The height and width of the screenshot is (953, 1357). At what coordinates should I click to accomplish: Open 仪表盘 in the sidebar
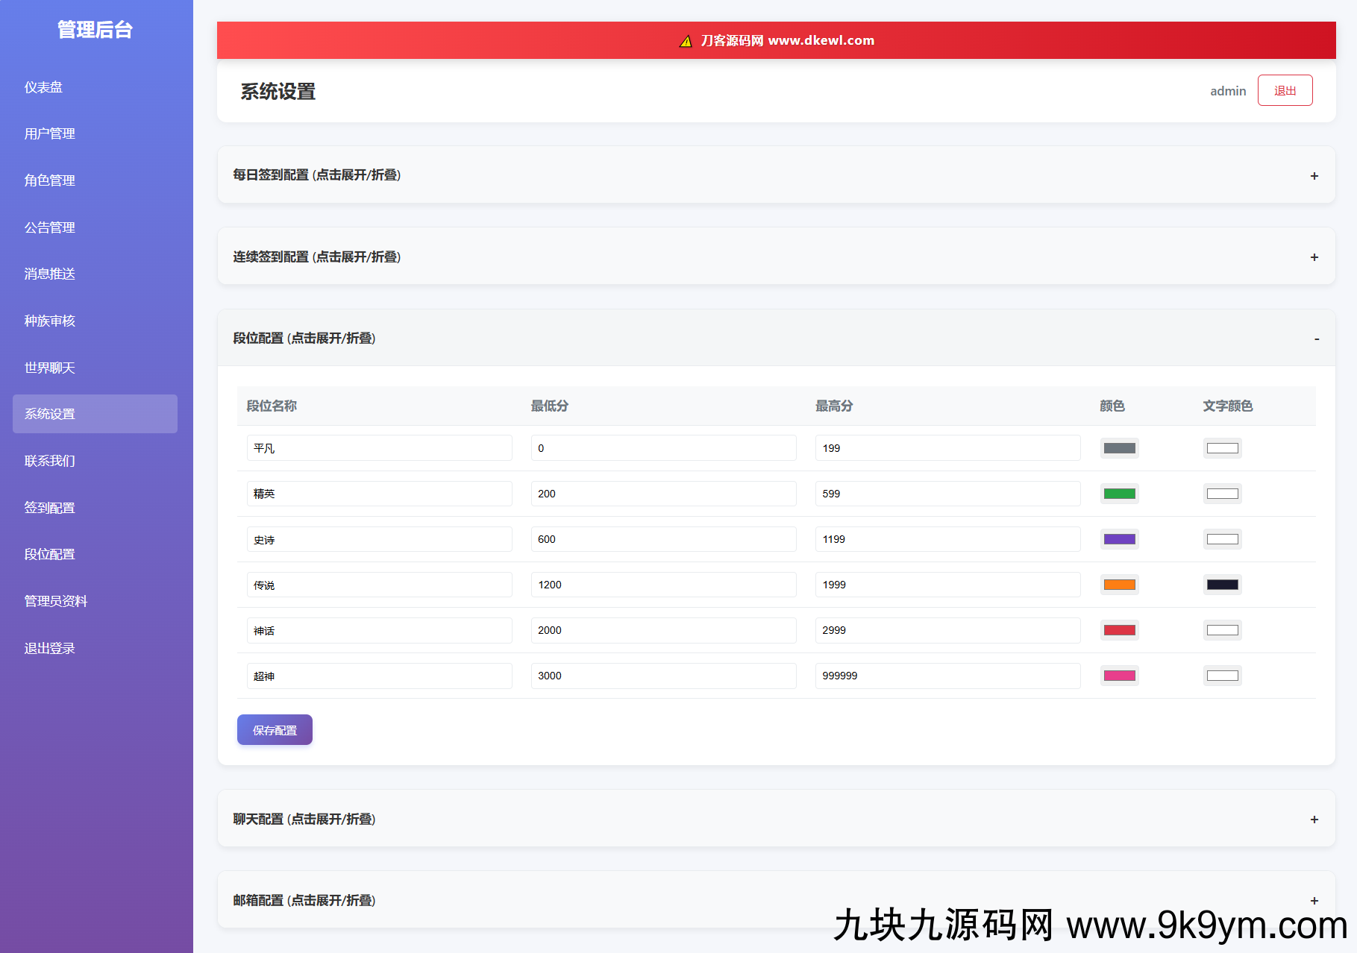(43, 87)
